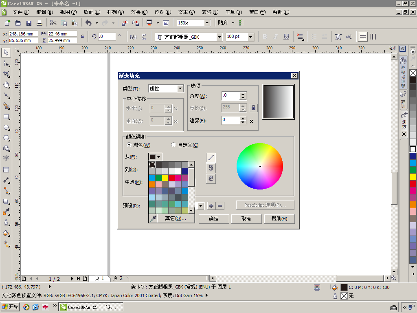This screenshot has height=313, width=417.
Task: Click the Open file folder icon
Action: [x=18, y=23]
